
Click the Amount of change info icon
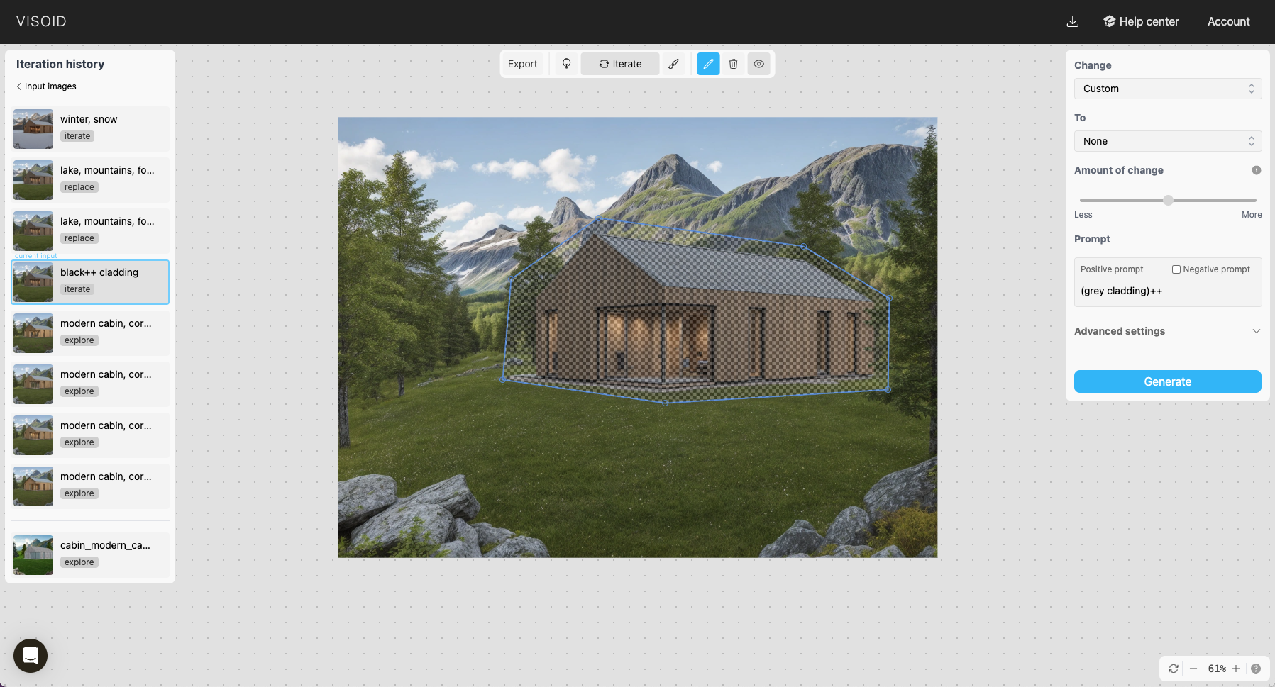pyautogui.click(x=1256, y=170)
